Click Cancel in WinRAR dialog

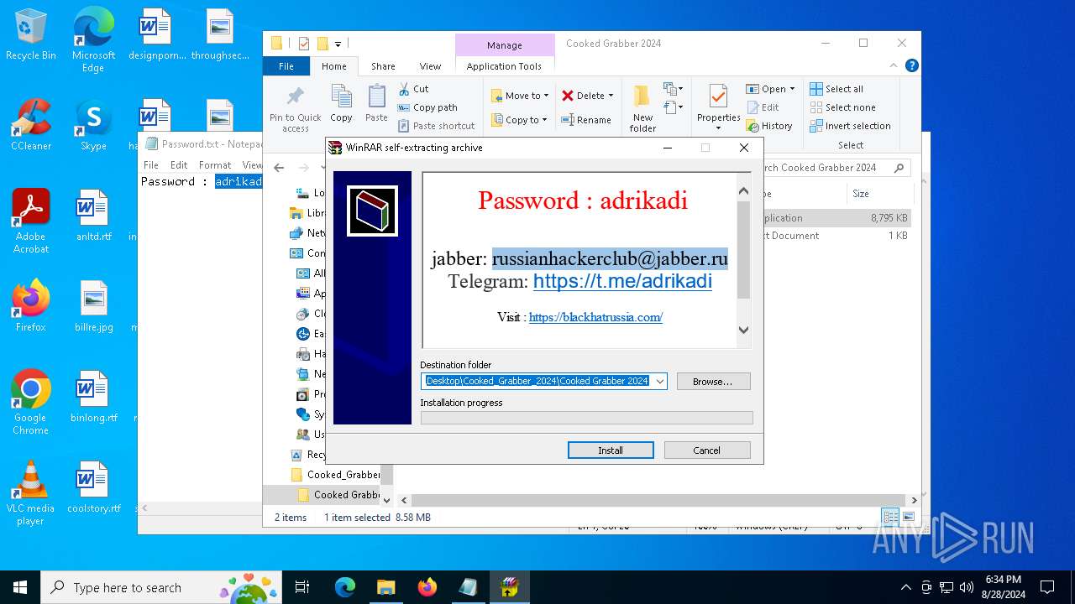point(706,450)
